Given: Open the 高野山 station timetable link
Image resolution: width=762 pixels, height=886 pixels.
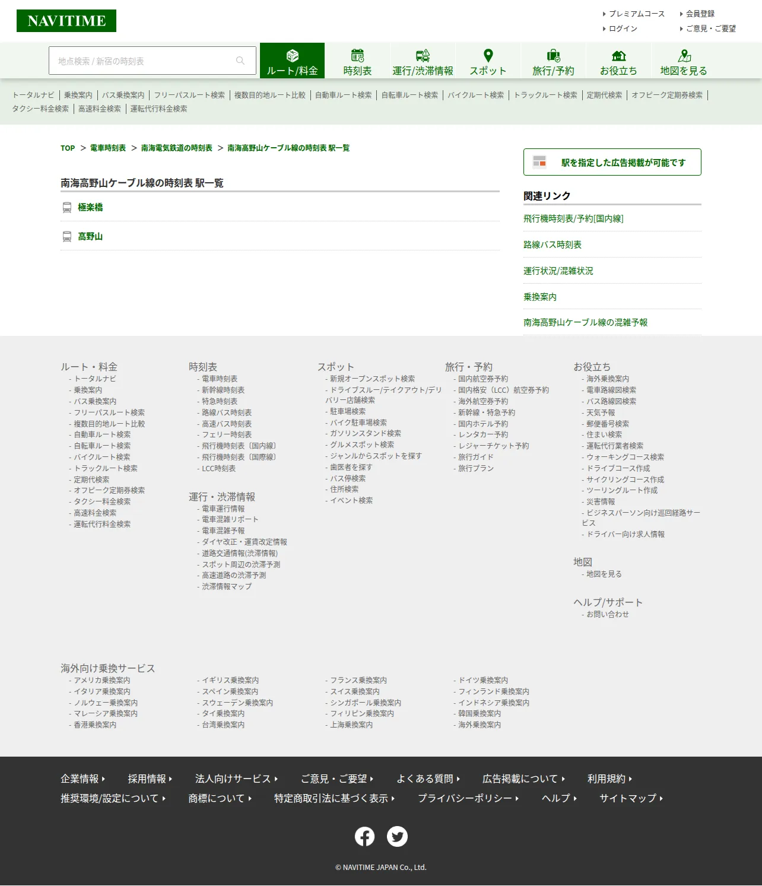Looking at the screenshot, I should click(x=90, y=237).
